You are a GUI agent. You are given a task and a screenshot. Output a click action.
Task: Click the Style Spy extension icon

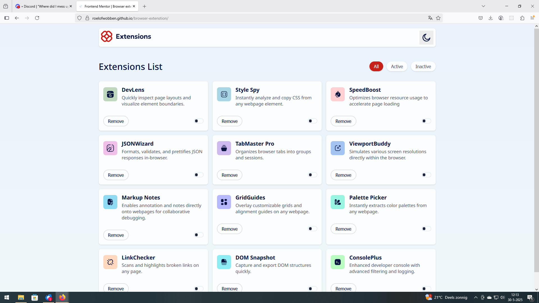click(x=224, y=94)
